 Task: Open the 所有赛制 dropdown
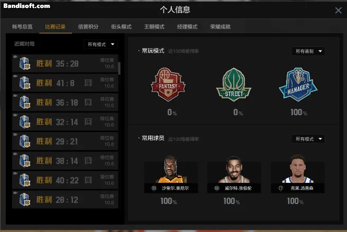(x=308, y=51)
